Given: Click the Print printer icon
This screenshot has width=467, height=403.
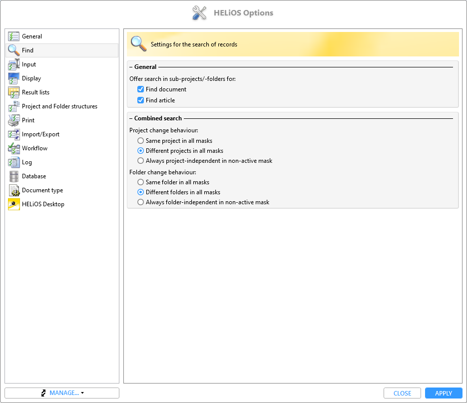Looking at the screenshot, I should pyautogui.click(x=13, y=120).
